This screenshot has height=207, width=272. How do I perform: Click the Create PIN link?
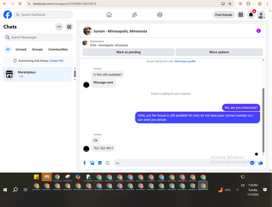click(x=57, y=61)
